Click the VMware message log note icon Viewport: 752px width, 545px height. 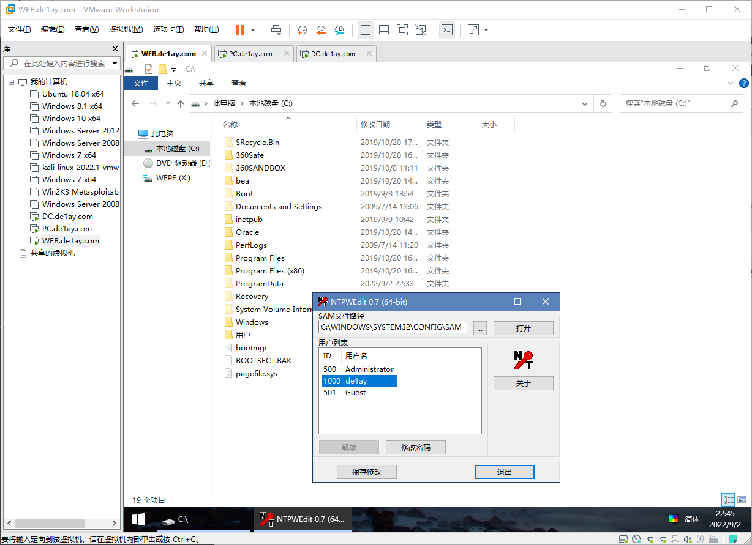(x=732, y=539)
